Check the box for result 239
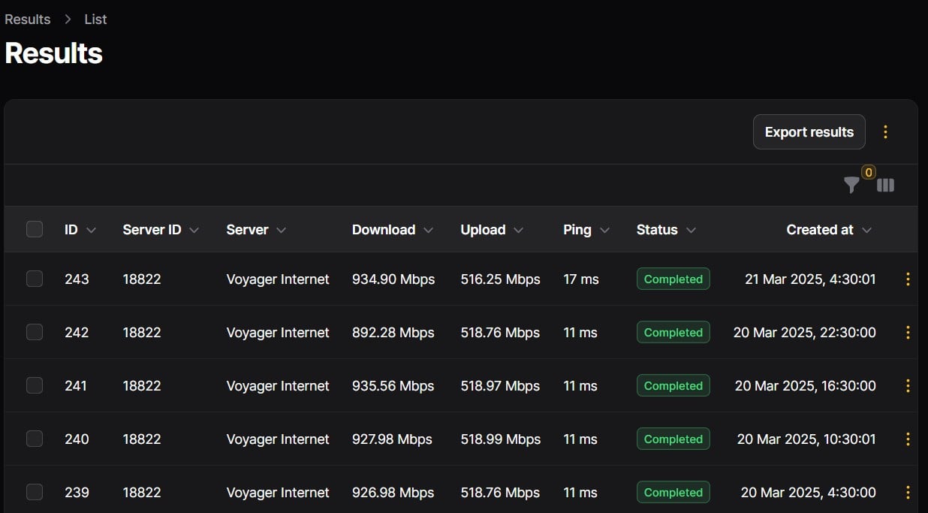This screenshot has width=928, height=513. pyautogui.click(x=35, y=493)
